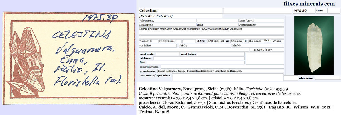Click the empty 'recol·lector' input field
341x115 pixels.
[221, 54]
